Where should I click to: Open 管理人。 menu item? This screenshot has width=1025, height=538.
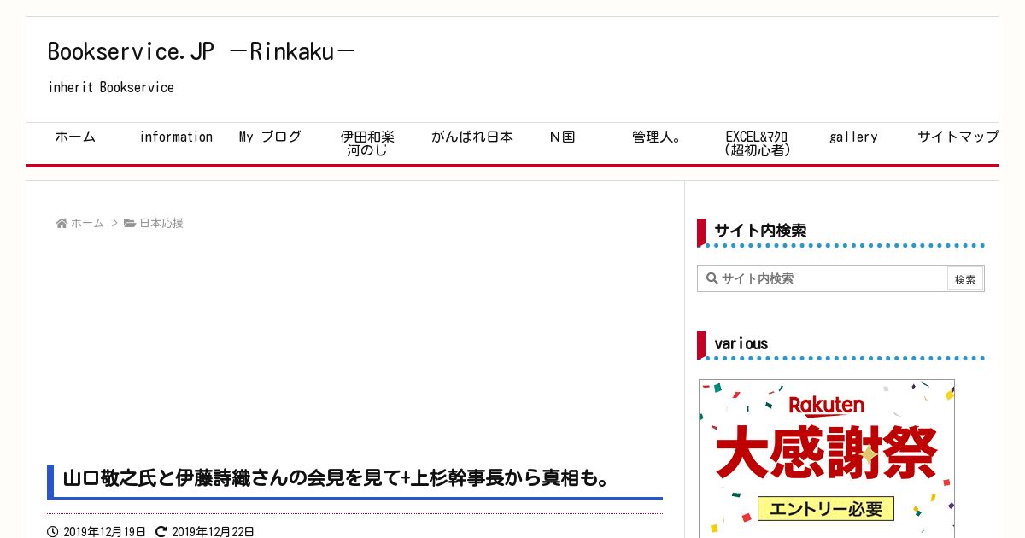pos(657,137)
